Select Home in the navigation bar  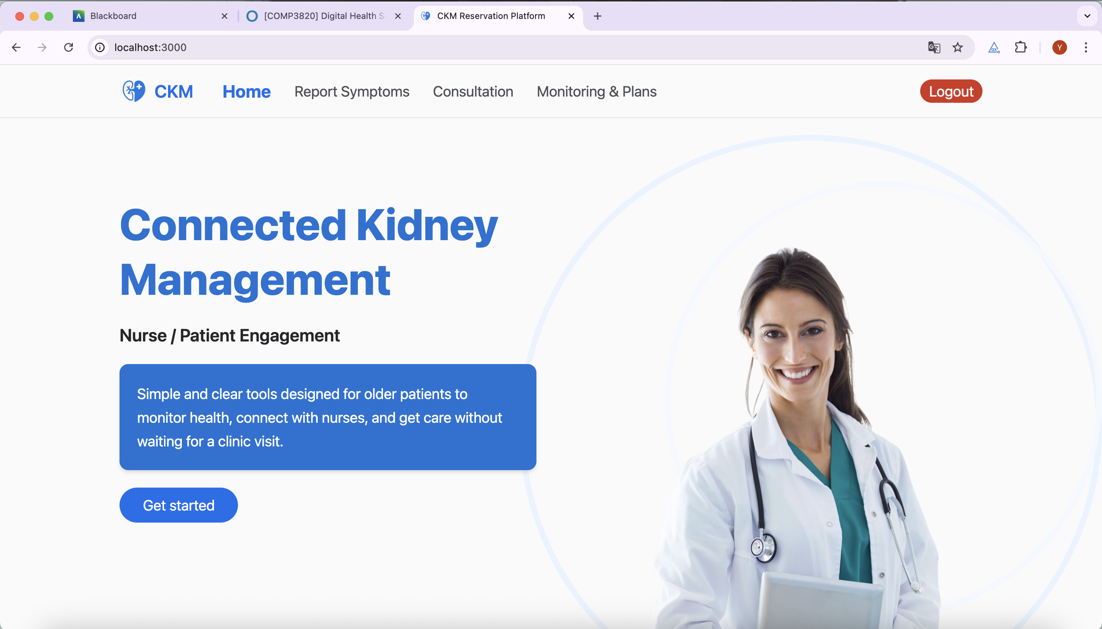[246, 91]
